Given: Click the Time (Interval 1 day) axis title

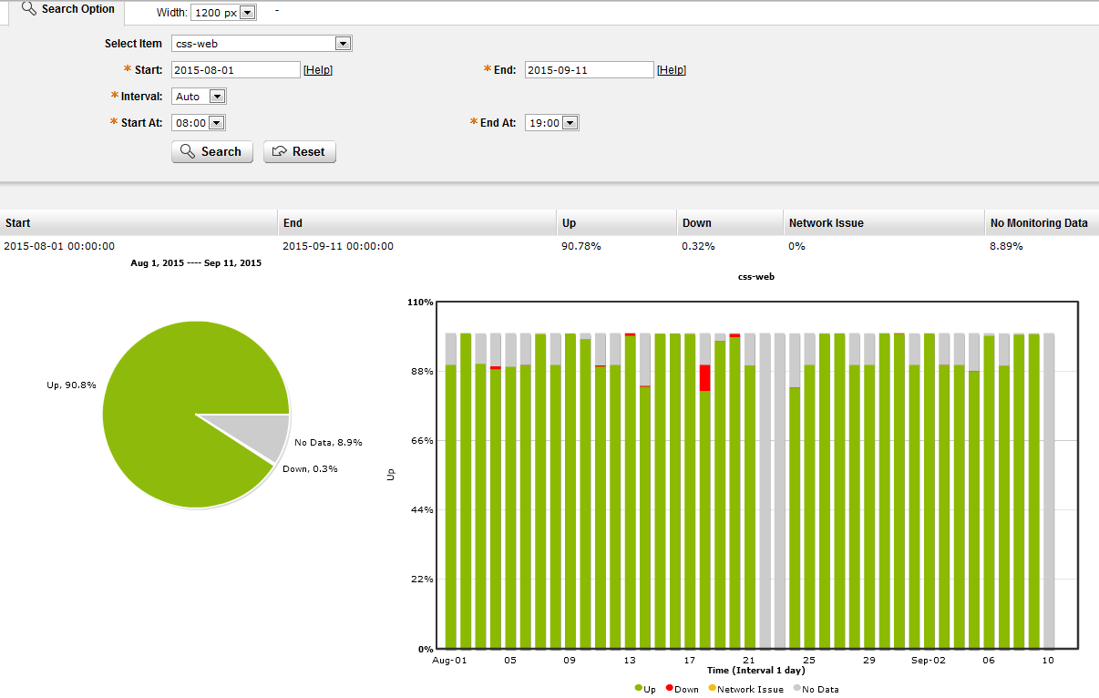Looking at the screenshot, I should click(x=755, y=671).
